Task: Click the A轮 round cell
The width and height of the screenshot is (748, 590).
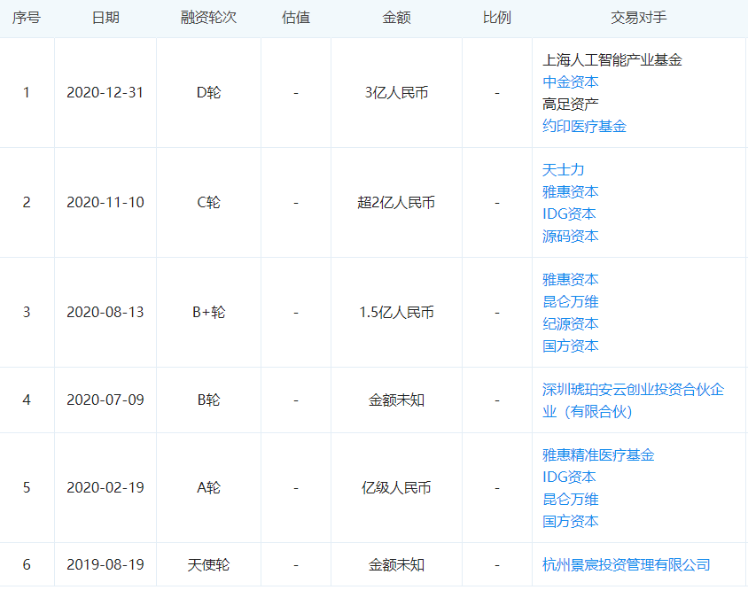Action: 208,487
